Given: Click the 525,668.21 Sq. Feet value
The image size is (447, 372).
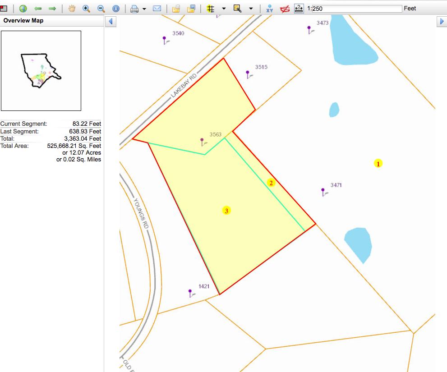Looking at the screenshot, I should click(74, 146).
